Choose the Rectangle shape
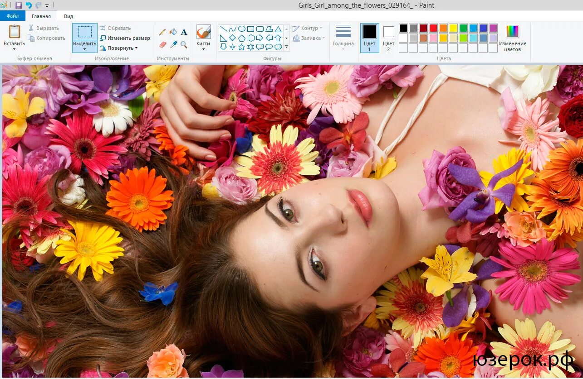Viewport: 583px width, 379px height. 250,29
